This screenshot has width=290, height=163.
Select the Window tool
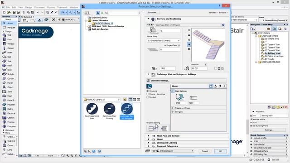click(9, 44)
